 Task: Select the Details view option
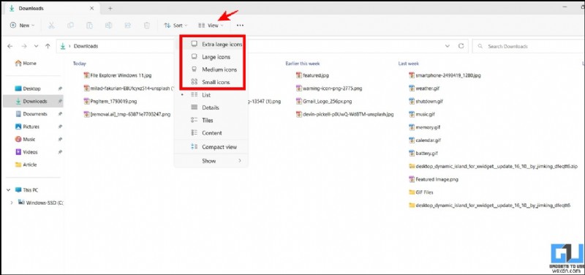pyautogui.click(x=211, y=108)
